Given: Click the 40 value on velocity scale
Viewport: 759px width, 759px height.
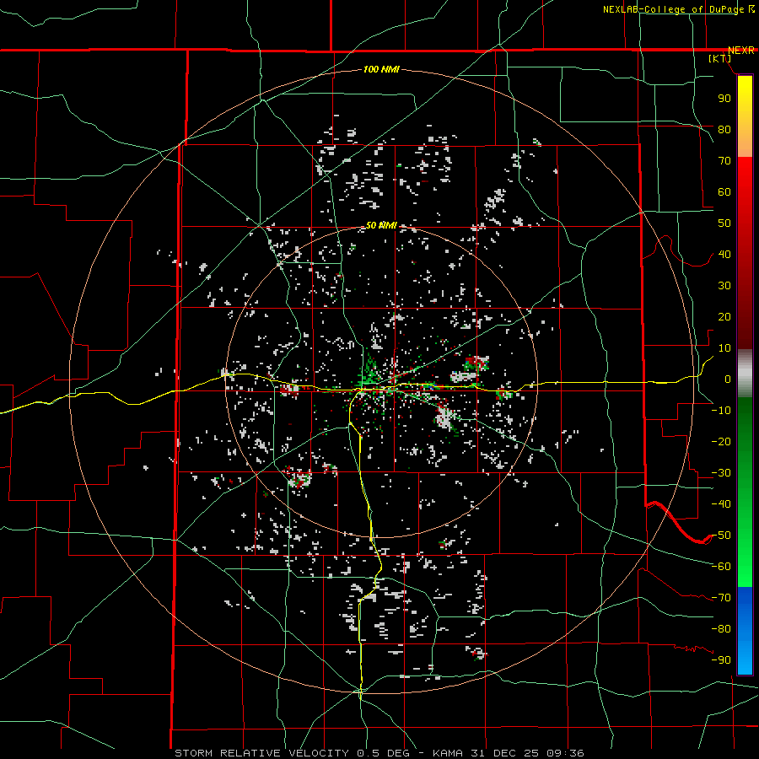Looking at the screenshot, I should click(x=724, y=255).
